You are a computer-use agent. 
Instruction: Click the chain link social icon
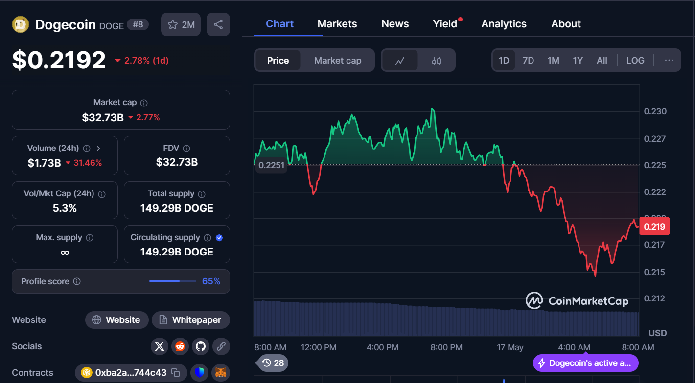[x=221, y=346]
